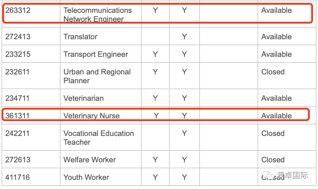Click occupation code 272413

point(18,37)
